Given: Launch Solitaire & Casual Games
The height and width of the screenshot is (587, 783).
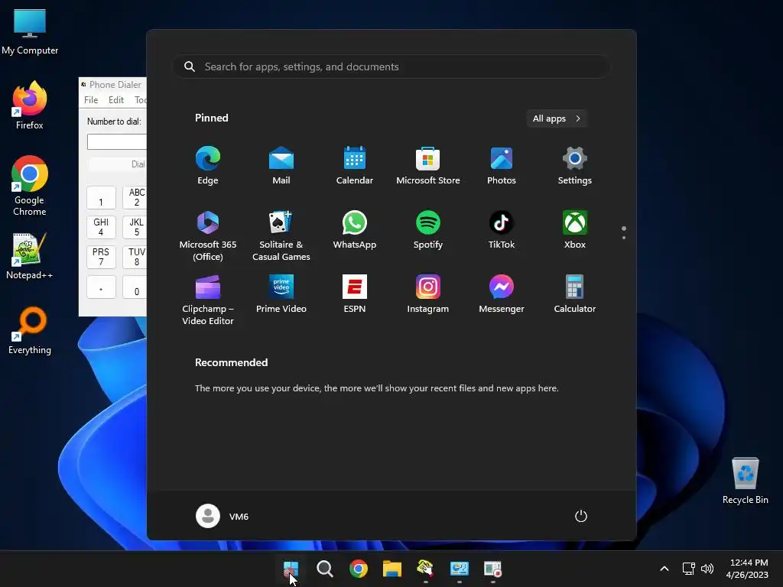Looking at the screenshot, I should 281,235.
